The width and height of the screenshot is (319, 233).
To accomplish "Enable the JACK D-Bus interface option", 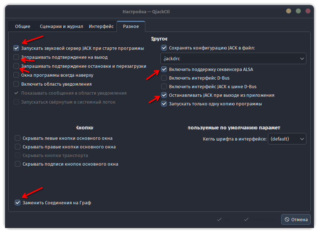I will 164,86.
